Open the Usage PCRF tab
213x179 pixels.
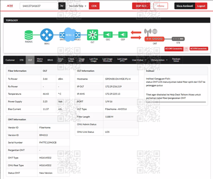[82, 60]
